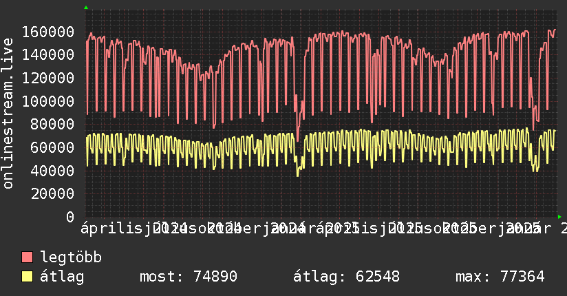Click the 40000 y-axis label
The height and width of the screenshot is (296, 567).
click(x=52, y=171)
